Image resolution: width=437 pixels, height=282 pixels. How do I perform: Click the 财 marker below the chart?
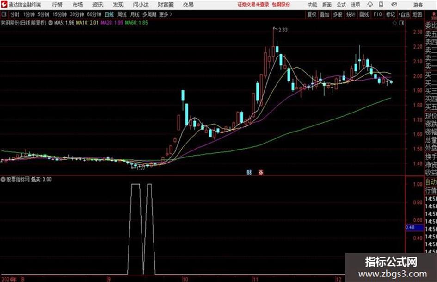(249, 172)
